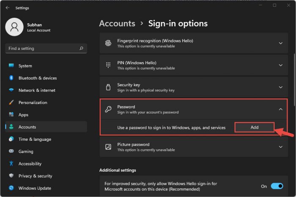Maximize the Settings window
Image resolution: width=296 pixels, height=197 pixels.
274,5
